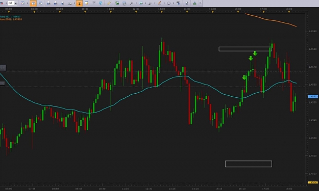Click the chart type icon beside m5
Screen dimensions: 319x191
click(22, 3)
